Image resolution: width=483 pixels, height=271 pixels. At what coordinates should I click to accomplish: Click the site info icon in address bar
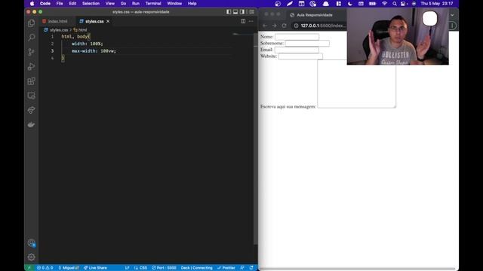296,26
